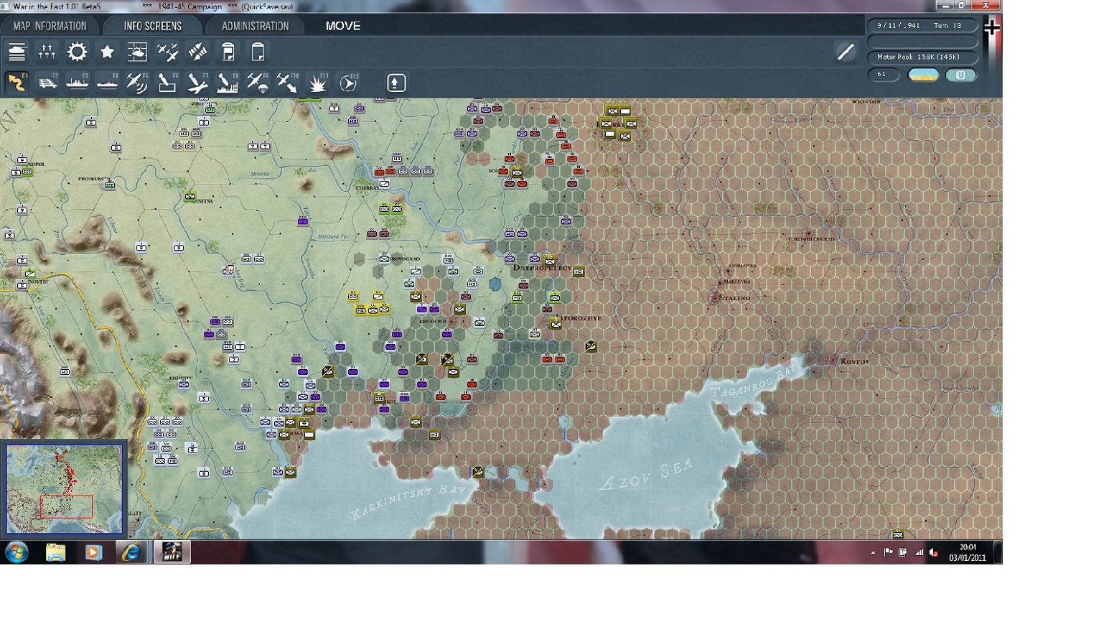Show hidden tray icons arrow
1114x627 pixels.
[x=873, y=553]
